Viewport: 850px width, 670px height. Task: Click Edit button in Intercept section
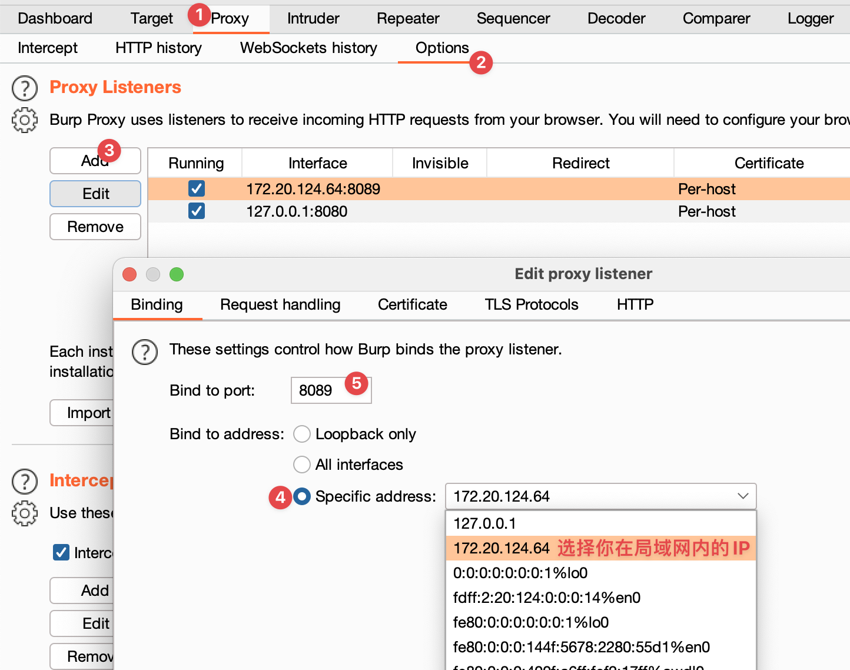pos(82,623)
